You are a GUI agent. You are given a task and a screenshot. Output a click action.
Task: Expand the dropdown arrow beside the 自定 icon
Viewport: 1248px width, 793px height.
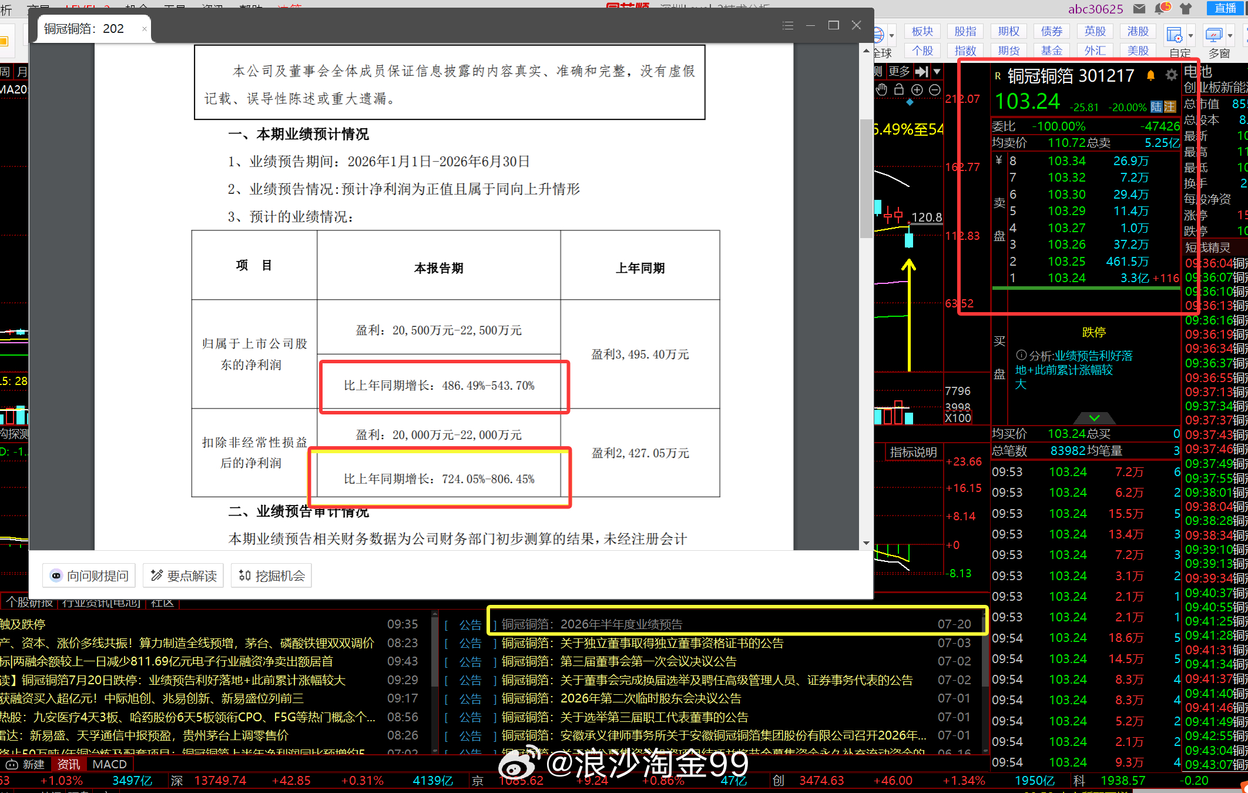coord(1191,36)
